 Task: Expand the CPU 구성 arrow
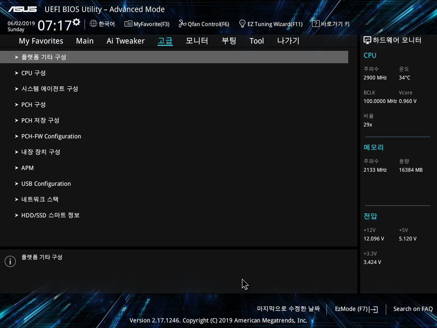17,73
